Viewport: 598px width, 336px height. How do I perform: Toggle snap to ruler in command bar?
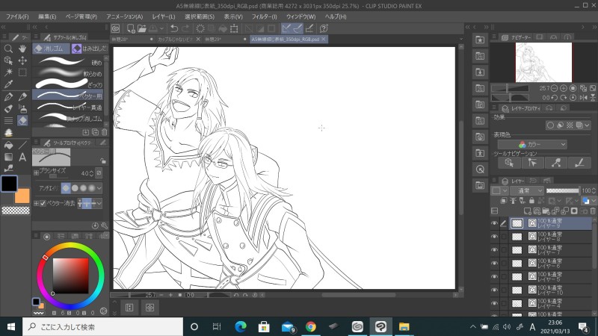tap(286, 28)
